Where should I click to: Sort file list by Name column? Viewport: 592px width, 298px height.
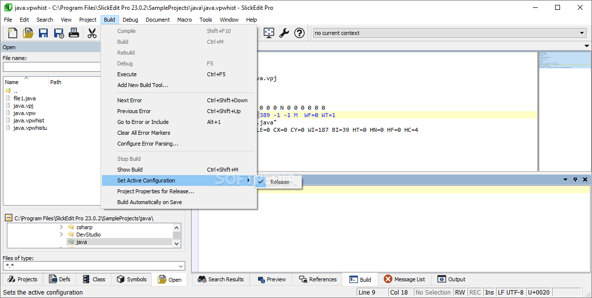(x=26, y=82)
